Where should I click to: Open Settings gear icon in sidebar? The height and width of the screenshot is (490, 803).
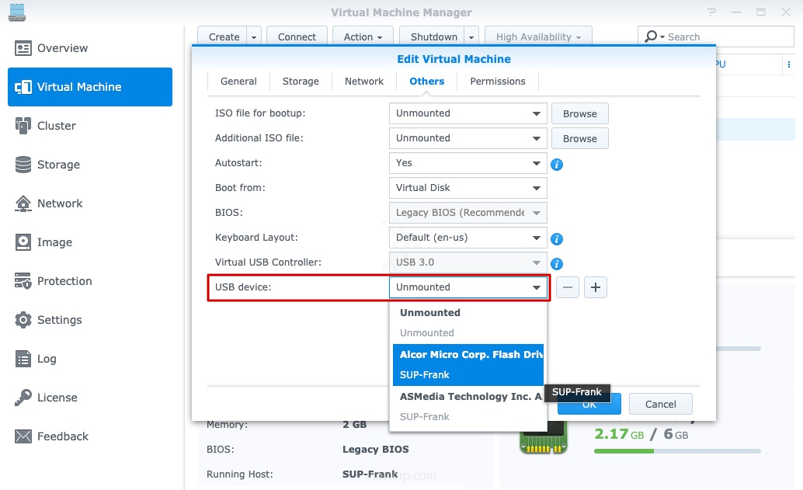point(23,320)
